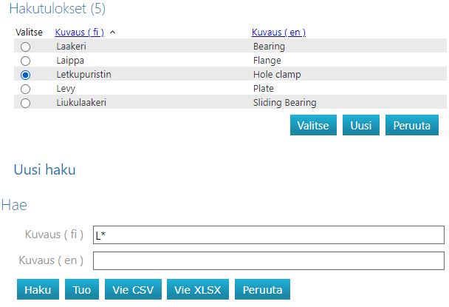Click the ascending sort arrow icon
The height and width of the screenshot is (307, 449).
click(x=112, y=33)
